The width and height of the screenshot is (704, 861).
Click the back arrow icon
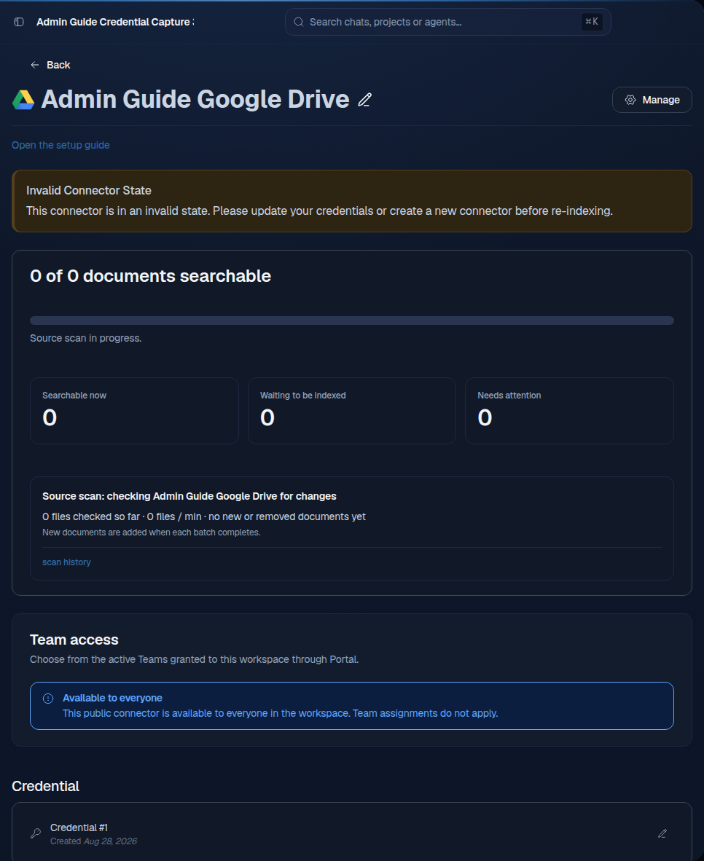tap(35, 65)
